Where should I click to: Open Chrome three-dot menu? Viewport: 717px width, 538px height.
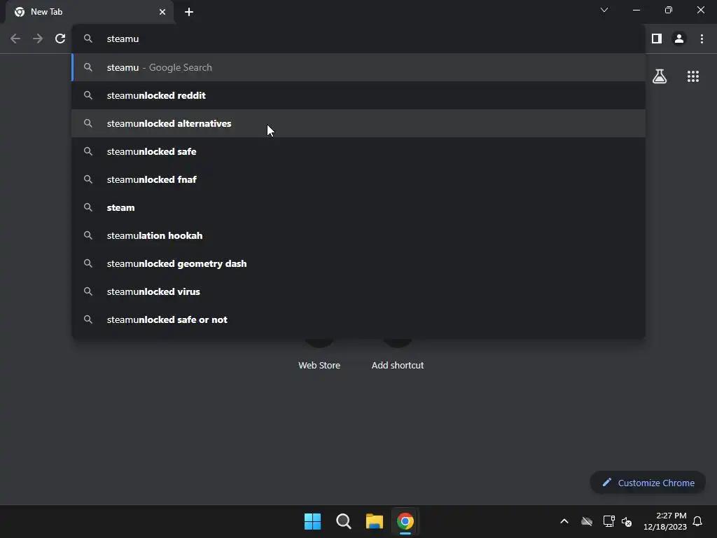tap(702, 39)
